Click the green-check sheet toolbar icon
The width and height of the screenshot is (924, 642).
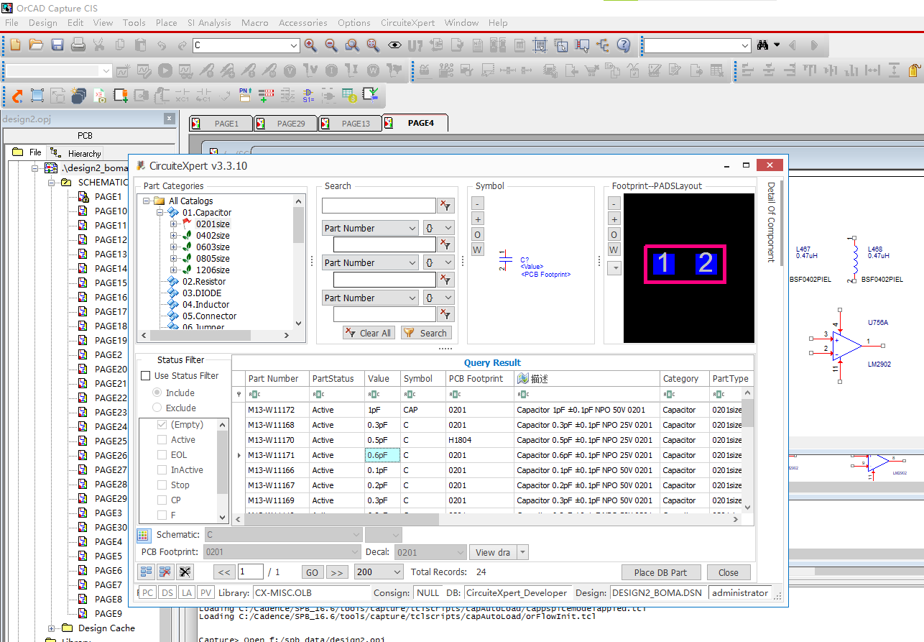pyautogui.click(x=370, y=94)
